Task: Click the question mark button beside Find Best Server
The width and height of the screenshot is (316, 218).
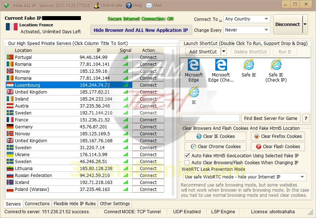Action: point(306,119)
